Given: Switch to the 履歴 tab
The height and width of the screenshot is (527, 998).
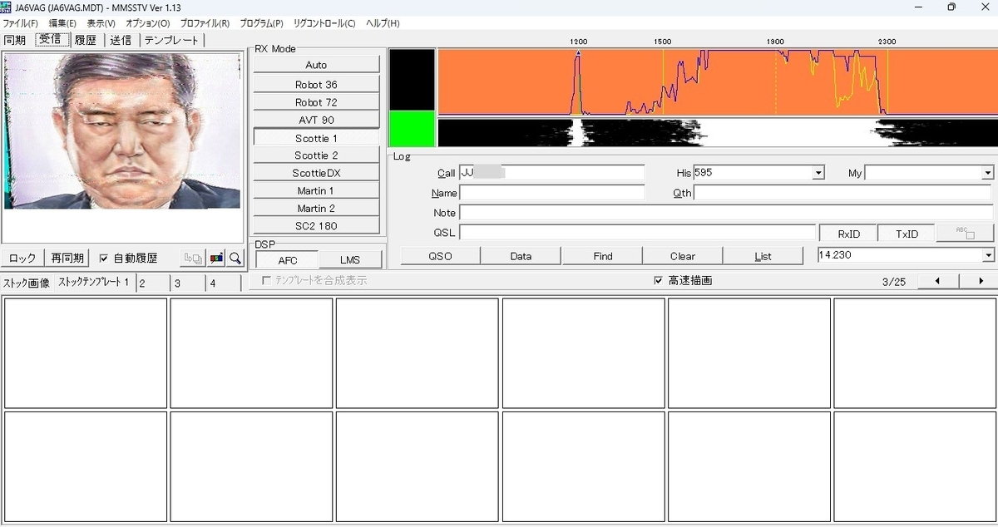Looking at the screenshot, I should [86, 40].
